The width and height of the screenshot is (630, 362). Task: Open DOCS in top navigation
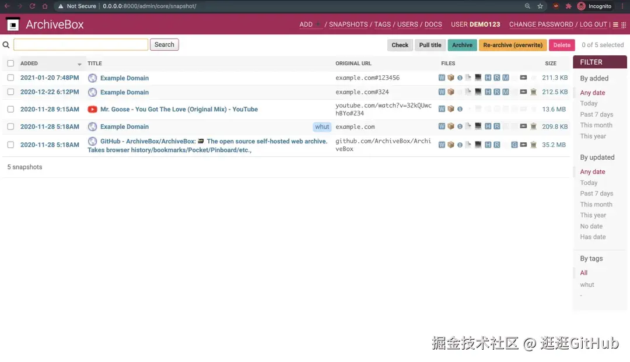click(x=433, y=24)
